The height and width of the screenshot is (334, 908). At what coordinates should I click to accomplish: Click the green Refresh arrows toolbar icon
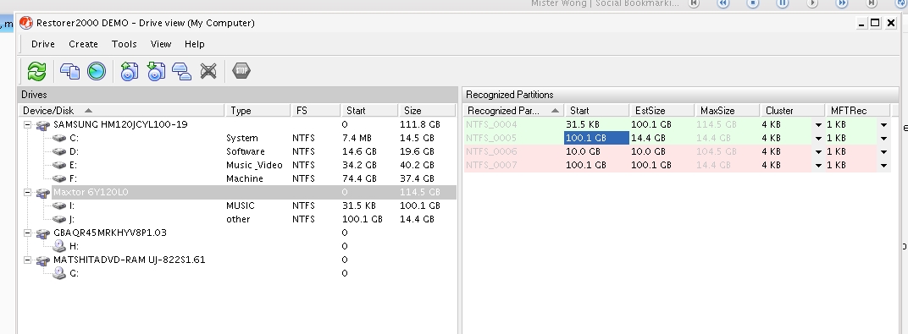coord(36,71)
